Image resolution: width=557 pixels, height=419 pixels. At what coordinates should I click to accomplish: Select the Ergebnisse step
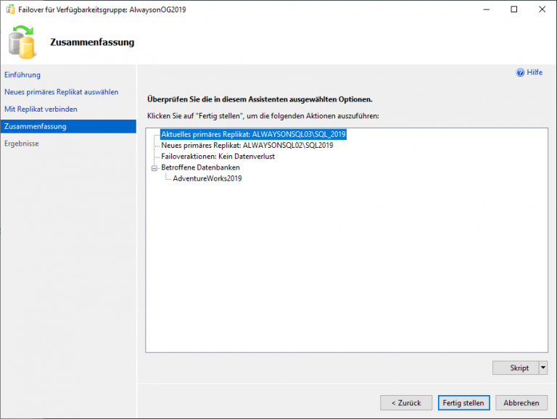tap(22, 144)
